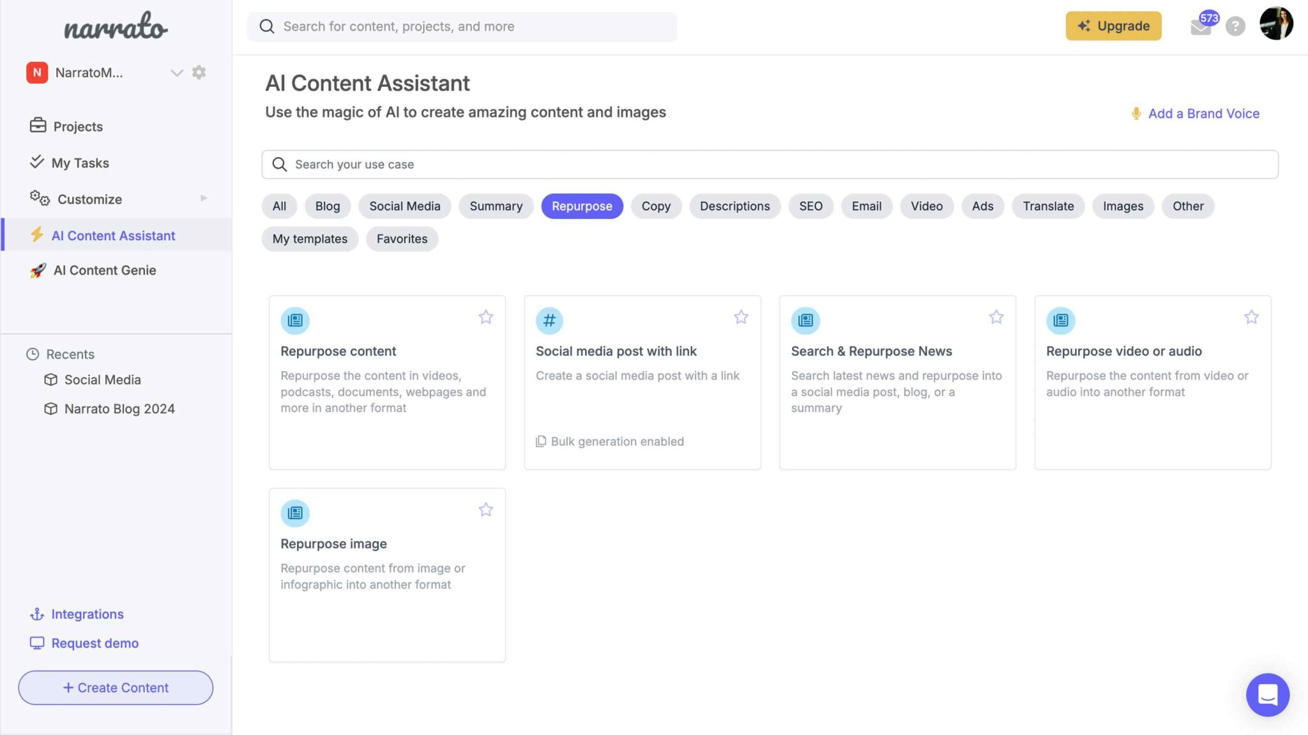This screenshot has width=1308, height=735.
Task: Click the red N workspace avatar
Action: point(37,72)
